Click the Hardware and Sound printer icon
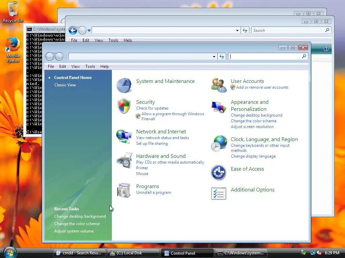The height and width of the screenshot is (258, 345). coord(124,160)
